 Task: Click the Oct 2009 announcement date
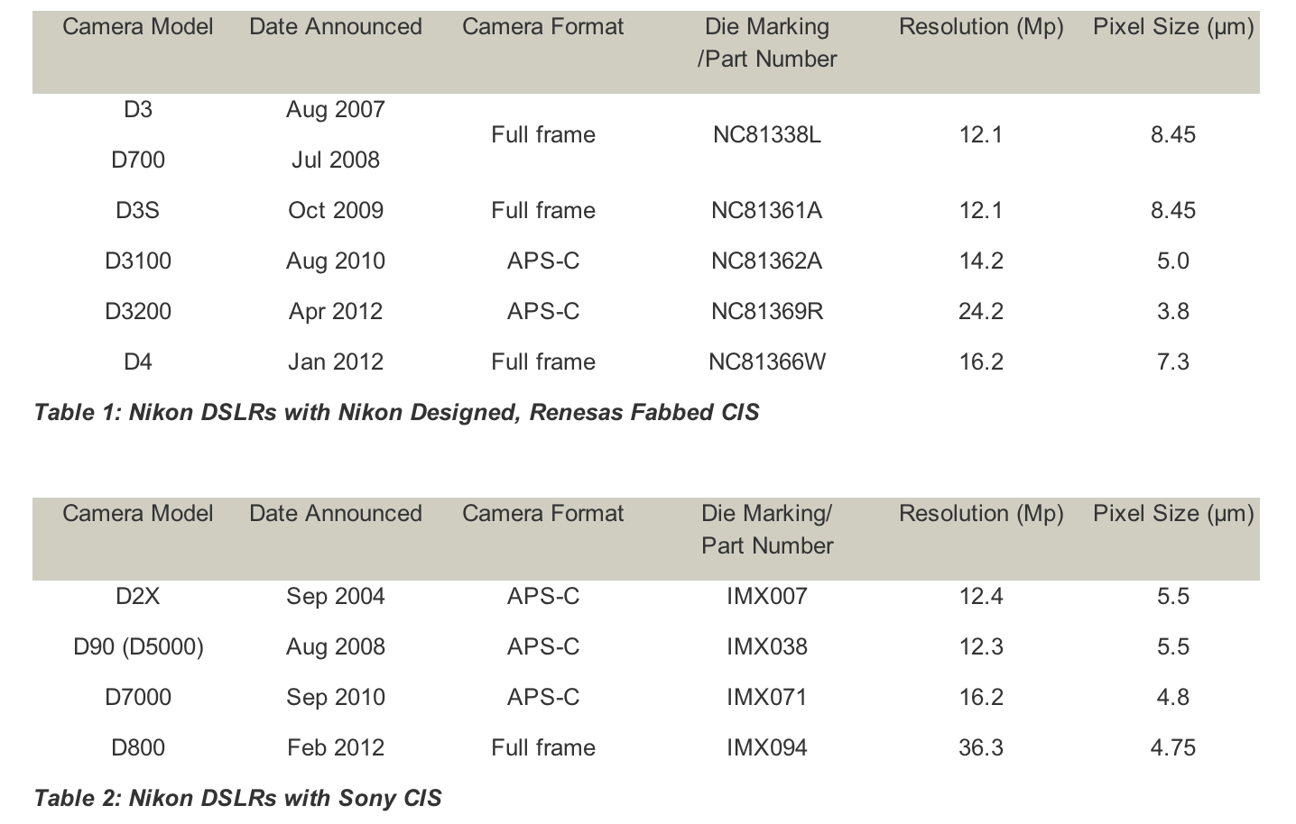click(336, 211)
